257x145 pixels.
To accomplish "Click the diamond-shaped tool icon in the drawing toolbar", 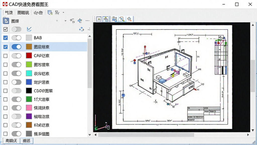I will pyautogui.click(x=129, y=19).
